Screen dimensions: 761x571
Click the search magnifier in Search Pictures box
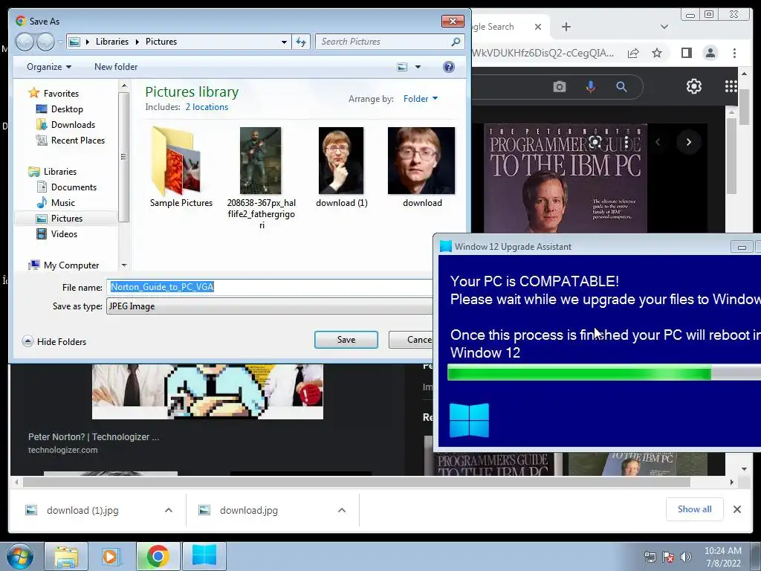click(456, 42)
